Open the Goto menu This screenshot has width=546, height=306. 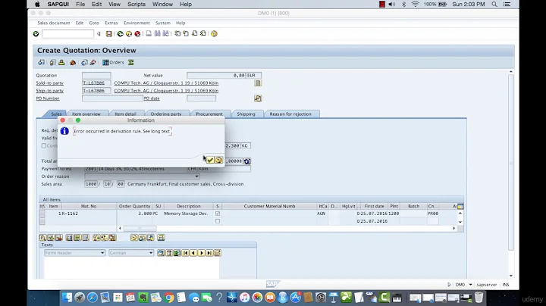(94, 23)
